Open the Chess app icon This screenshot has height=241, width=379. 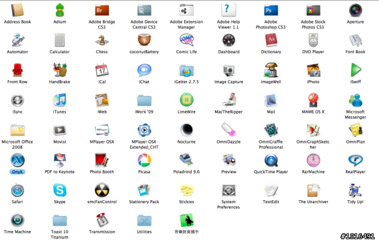(x=101, y=40)
